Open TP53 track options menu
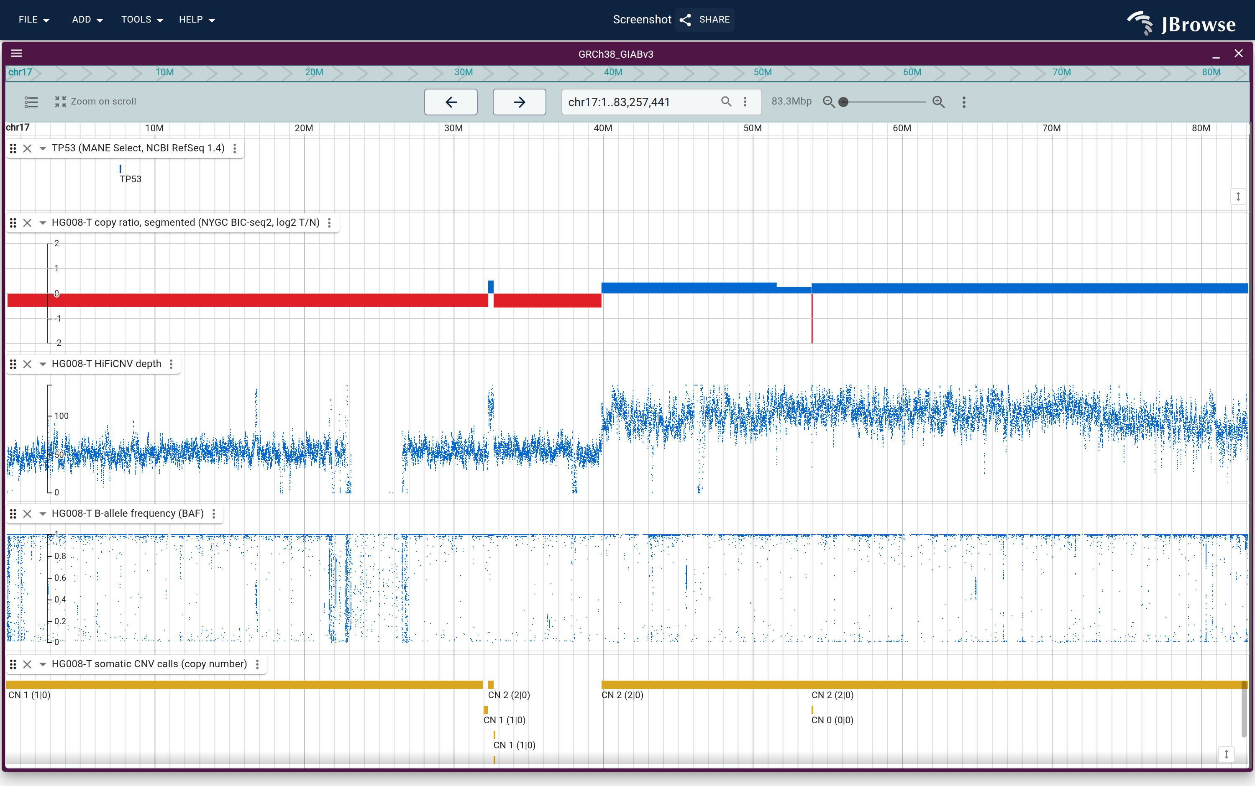 click(x=235, y=149)
